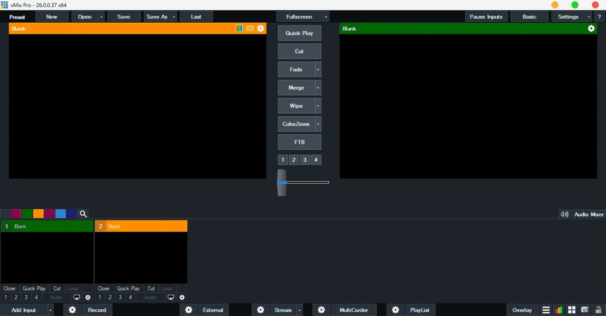Click the snapshot camera icon

(585, 310)
